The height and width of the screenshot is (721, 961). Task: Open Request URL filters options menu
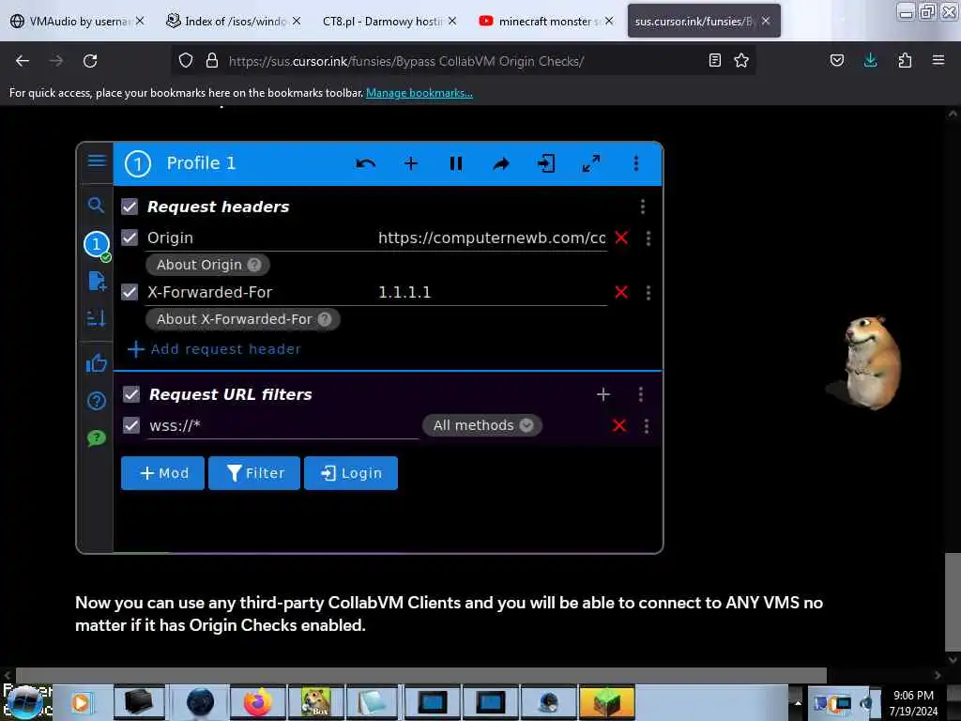(640, 394)
